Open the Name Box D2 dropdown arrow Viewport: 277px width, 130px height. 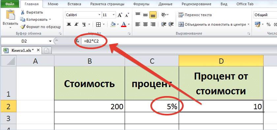tap(50, 41)
